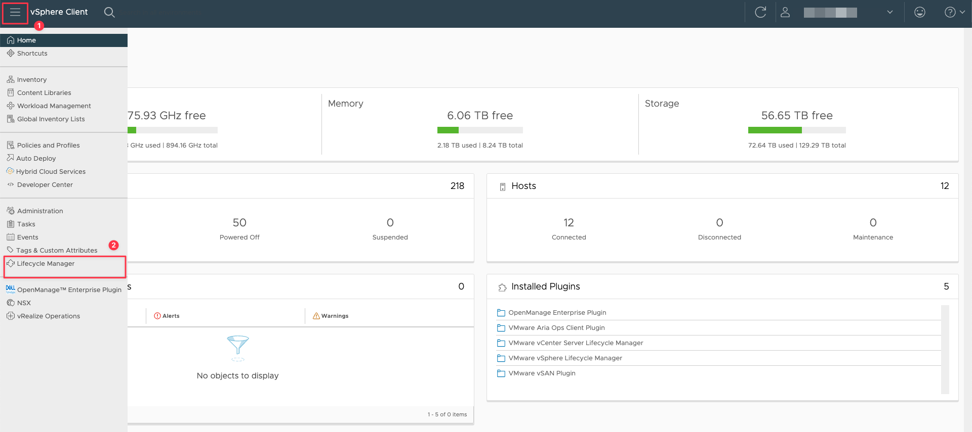Open vRealize Operations
Image resolution: width=972 pixels, height=432 pixels.
point(64,316)
